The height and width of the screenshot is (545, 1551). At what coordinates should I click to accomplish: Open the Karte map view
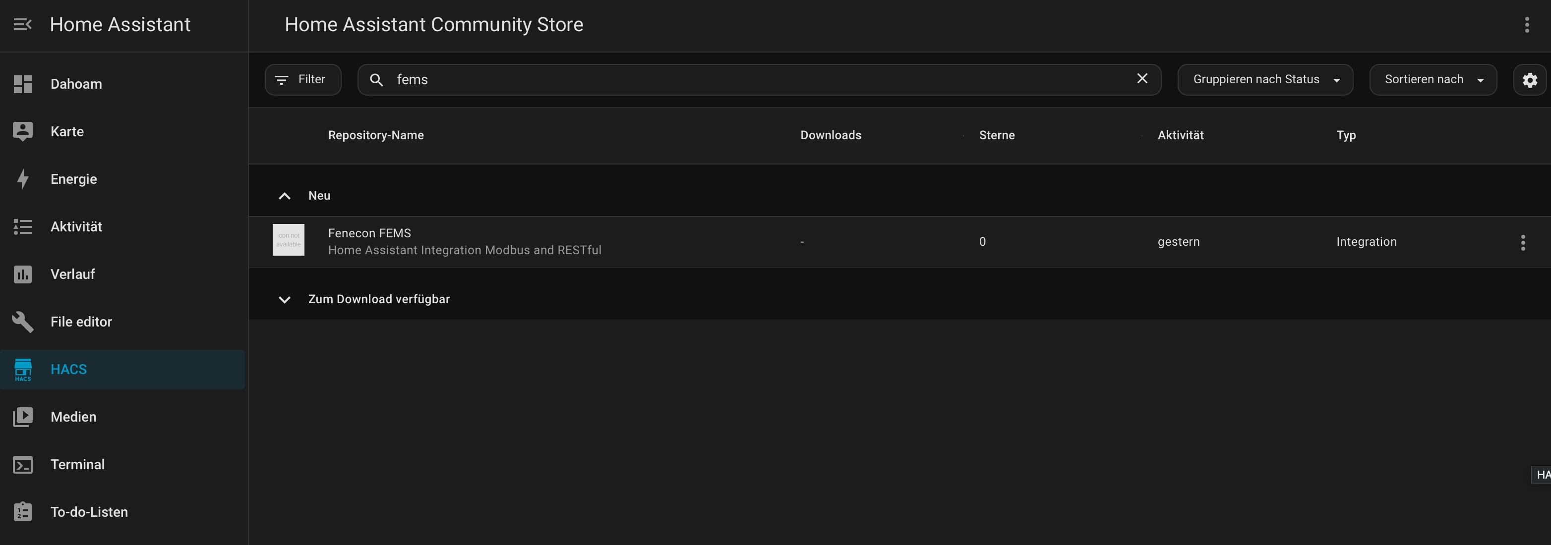[x=67, y=132]
